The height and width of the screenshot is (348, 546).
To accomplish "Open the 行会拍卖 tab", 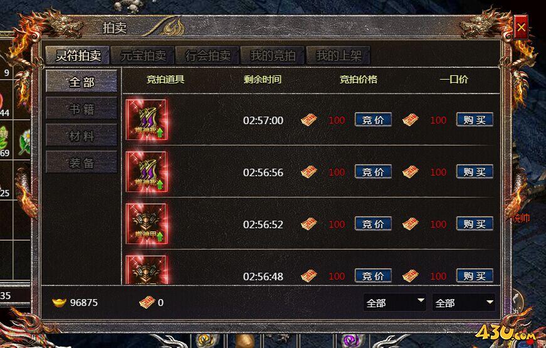I will [207, 55].
